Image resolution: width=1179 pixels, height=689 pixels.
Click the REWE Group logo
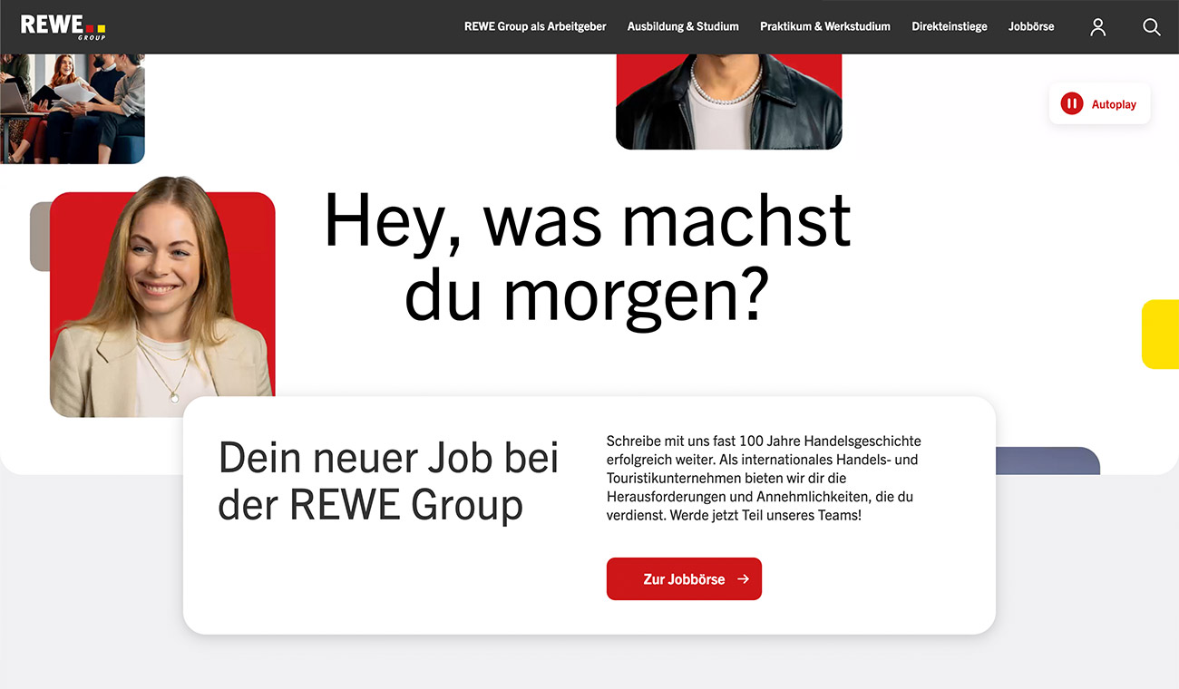coord(63,26)
